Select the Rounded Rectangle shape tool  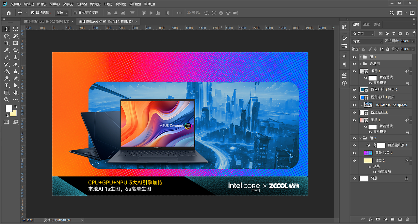6,93
